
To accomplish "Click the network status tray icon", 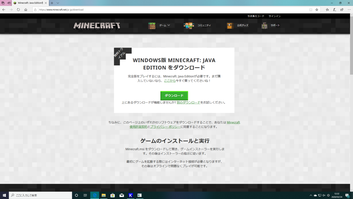I will tap(320, 195).
